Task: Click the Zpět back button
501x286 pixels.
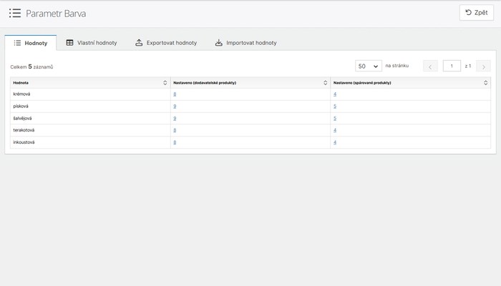Action: click(x=477, y=13)
